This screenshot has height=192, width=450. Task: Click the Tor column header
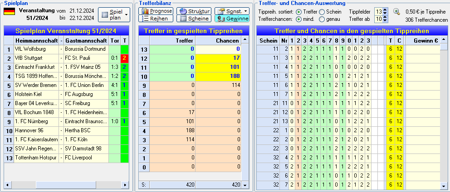[x=114, y=41]
